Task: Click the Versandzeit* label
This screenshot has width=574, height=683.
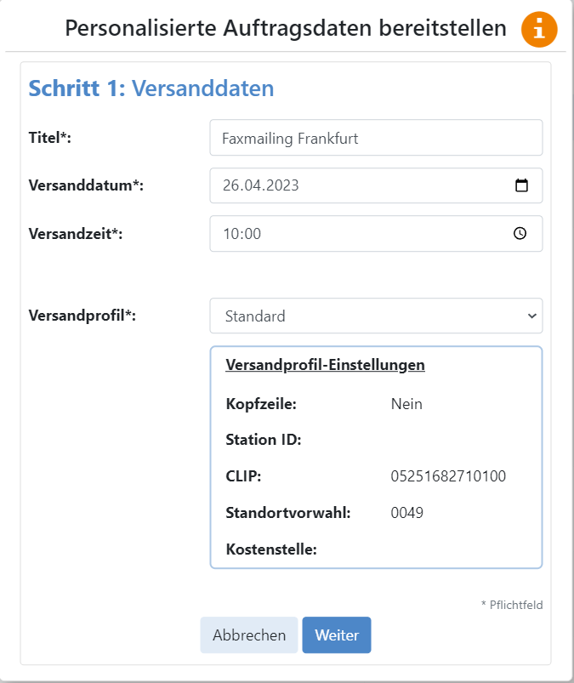Action: (x=76, y=234)
